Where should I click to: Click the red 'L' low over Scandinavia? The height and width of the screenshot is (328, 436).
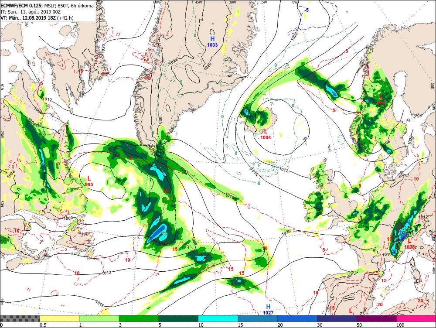[x=381, y=96]
